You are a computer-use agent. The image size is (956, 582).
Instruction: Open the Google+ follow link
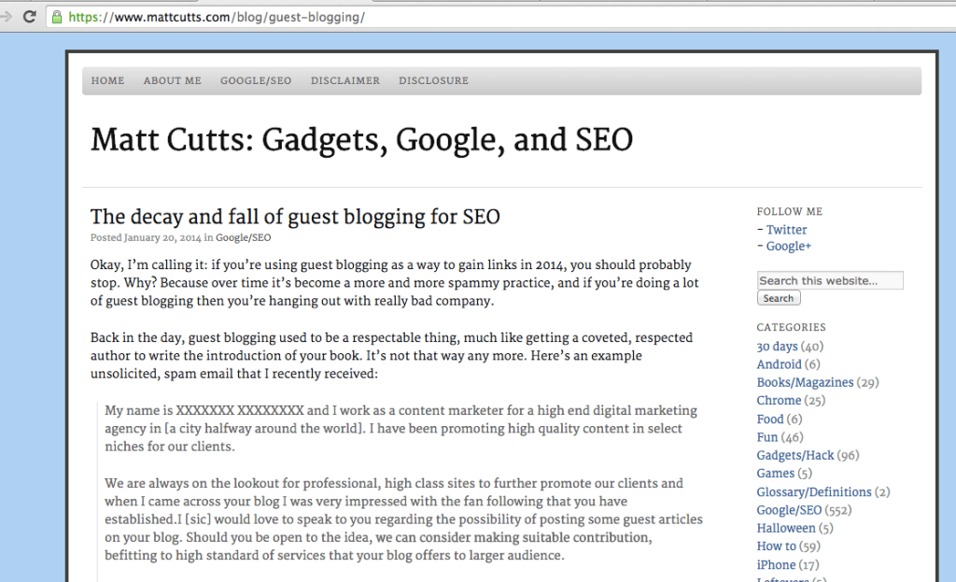pos(789,247)
